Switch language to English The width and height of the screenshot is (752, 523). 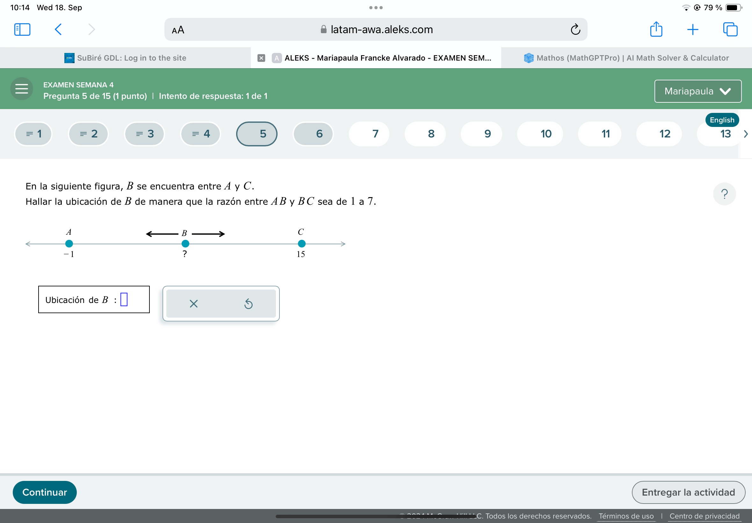coord(722,120)
